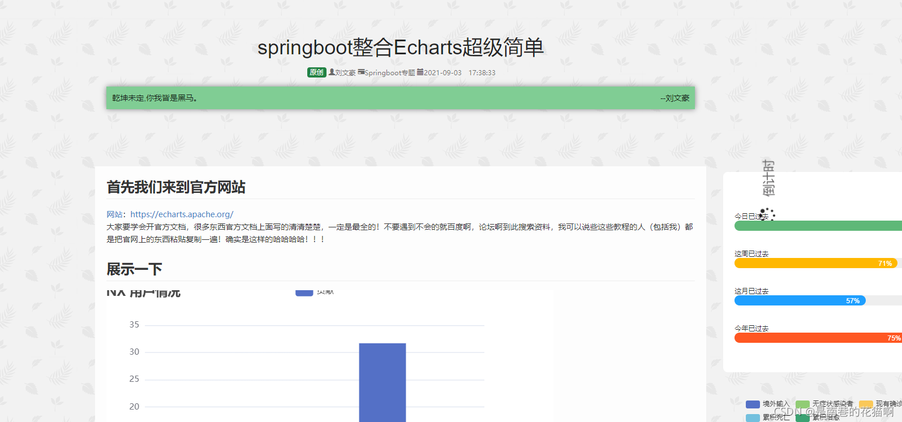This screenshot has width=902, height=422.
Task: Open author 刘文豪's profile link
Action: tap(345, 73)
